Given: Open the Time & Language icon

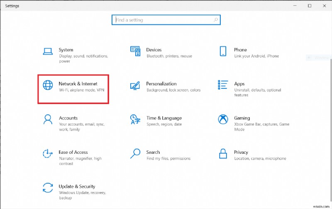Looking at the screenshot, I should [135, 119].
